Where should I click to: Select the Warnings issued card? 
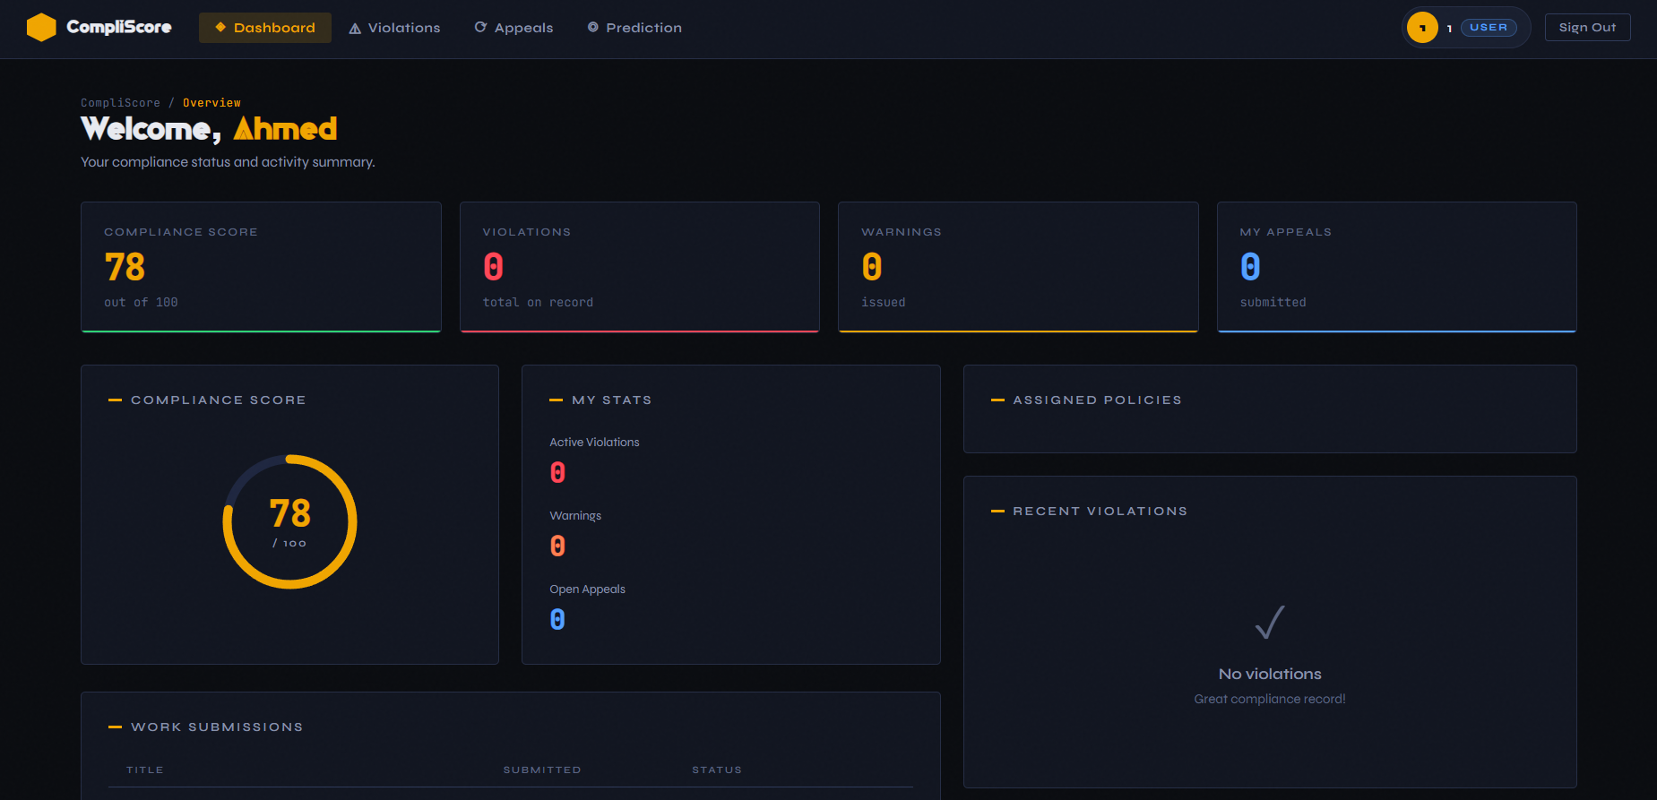[1018, 267]
